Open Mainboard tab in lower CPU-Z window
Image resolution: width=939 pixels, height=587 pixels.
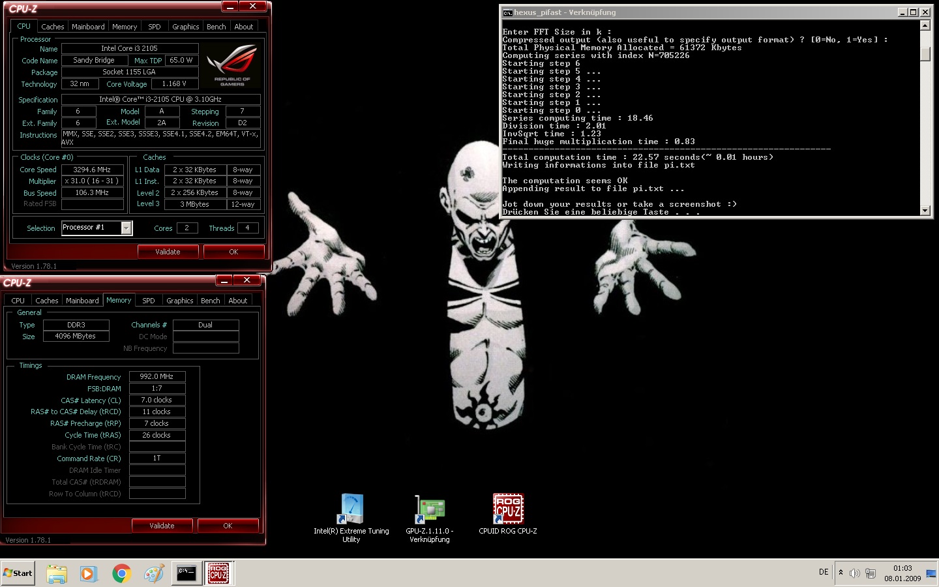(x=82, y=301)
